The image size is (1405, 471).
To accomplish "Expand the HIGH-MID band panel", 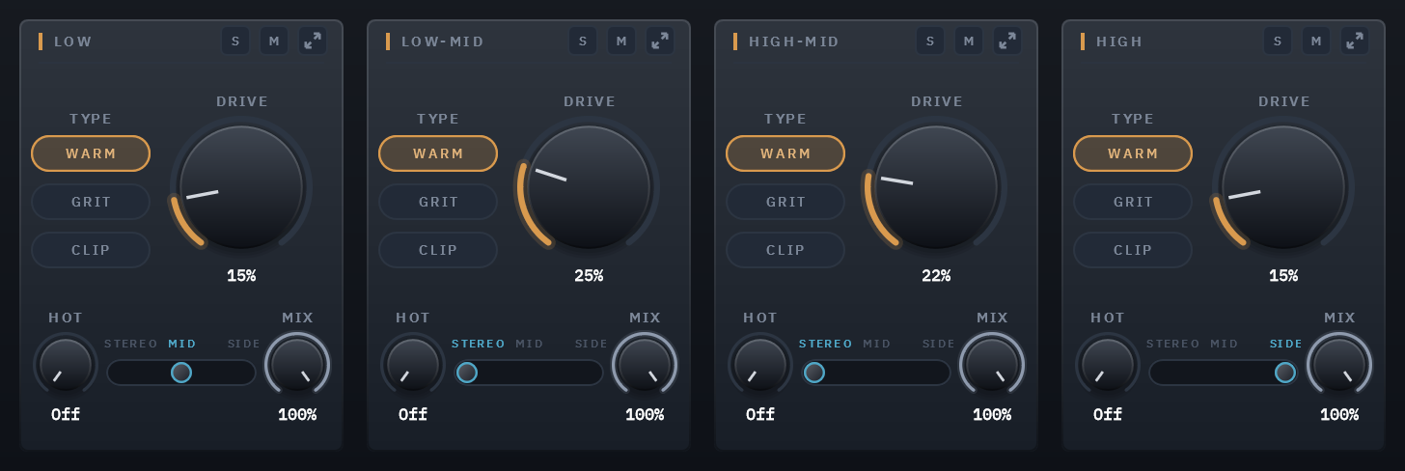I will 1007,41.
